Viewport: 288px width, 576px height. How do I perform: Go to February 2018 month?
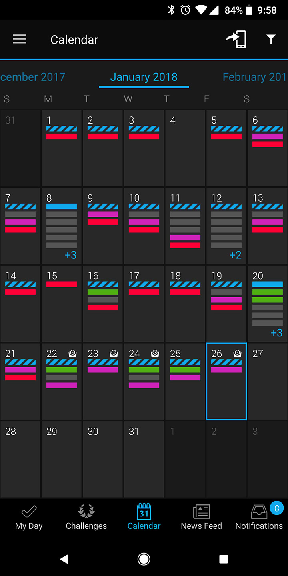(254, 77)
